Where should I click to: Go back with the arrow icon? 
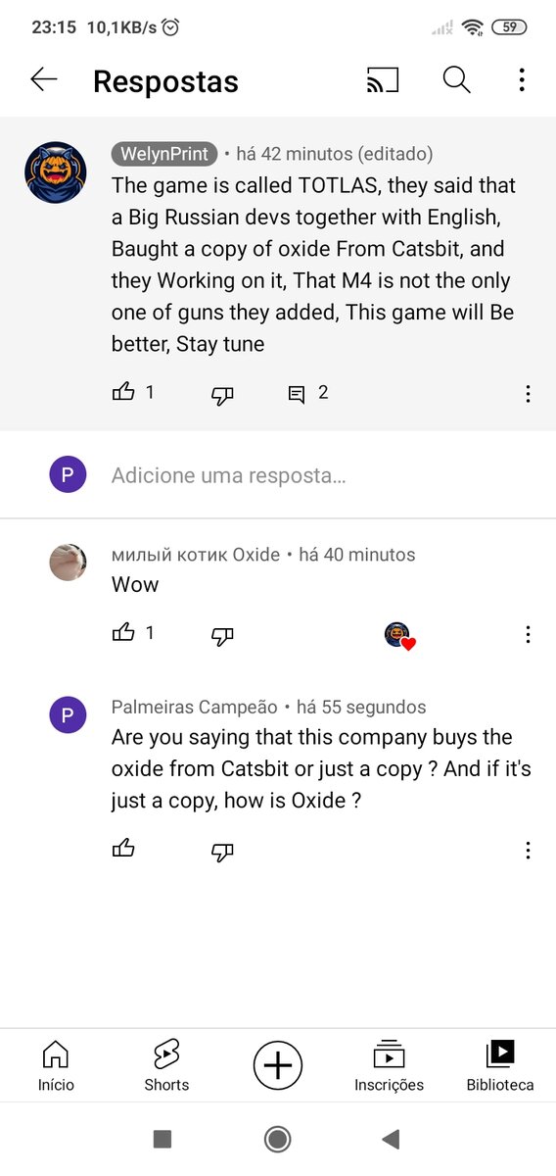click(44, 80)
